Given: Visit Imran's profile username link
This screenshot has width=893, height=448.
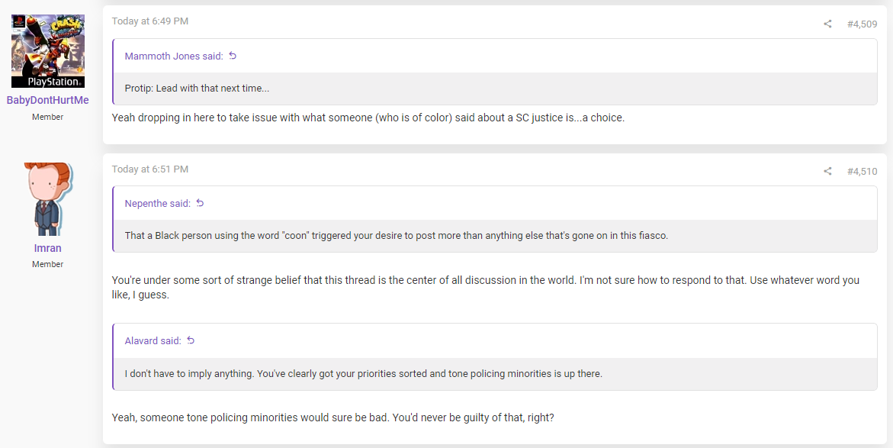Looking at the screenshot, I should tap(48, 249).
